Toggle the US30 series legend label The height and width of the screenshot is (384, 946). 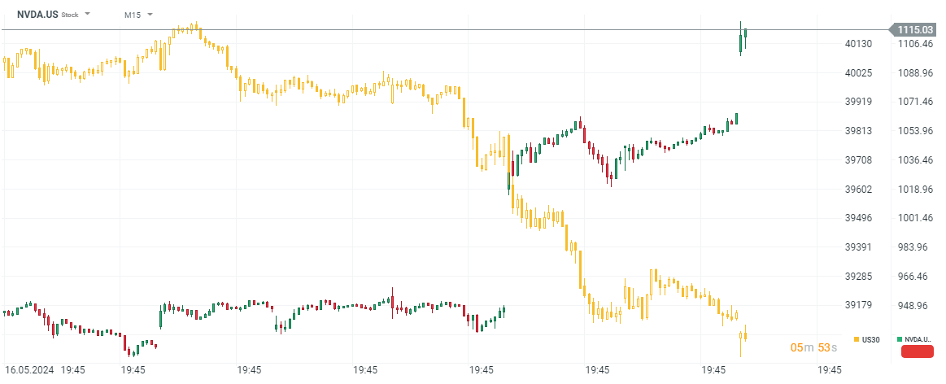[871, 338]
